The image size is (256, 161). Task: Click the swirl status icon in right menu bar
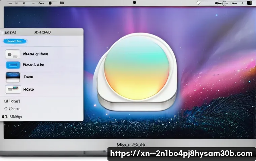225,3
